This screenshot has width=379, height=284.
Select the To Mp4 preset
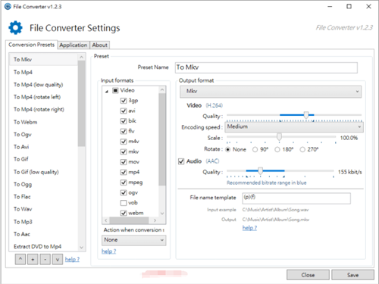coord(43,72)
